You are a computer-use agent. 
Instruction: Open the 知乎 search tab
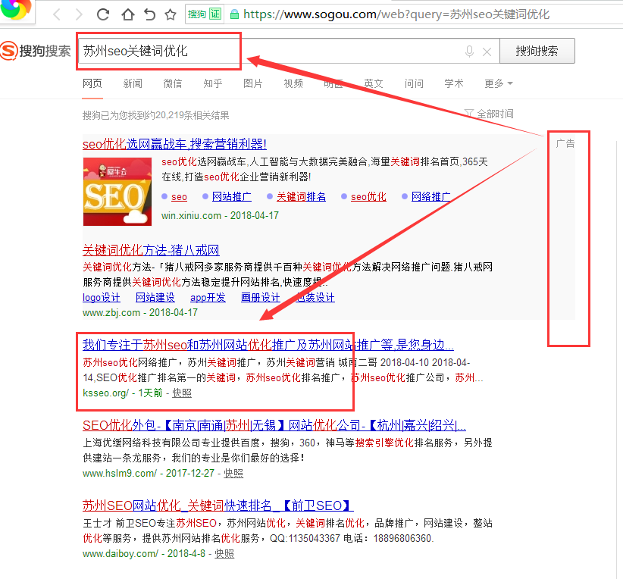213,83
